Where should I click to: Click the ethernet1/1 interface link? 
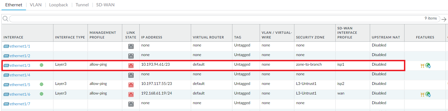[x=20, y=46]
